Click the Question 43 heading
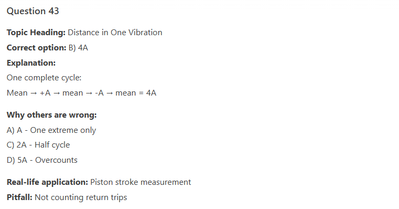The width and height of the screenshot is (399, 209). pos(33,11)
